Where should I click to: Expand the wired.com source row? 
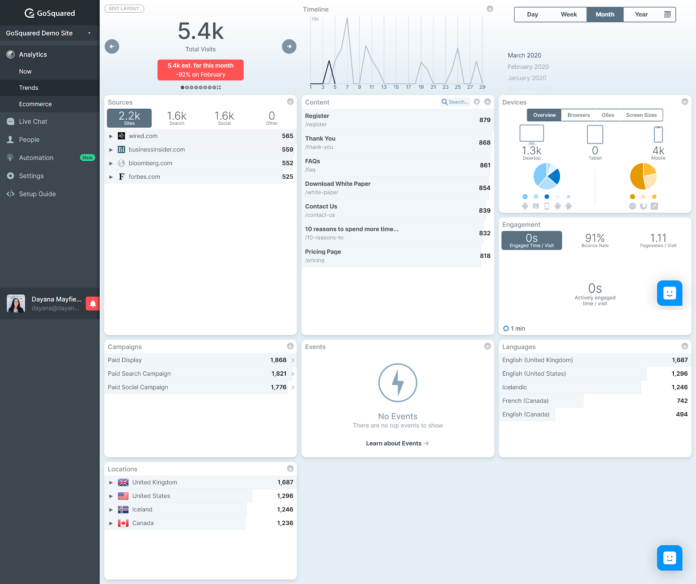pos(111,136)
